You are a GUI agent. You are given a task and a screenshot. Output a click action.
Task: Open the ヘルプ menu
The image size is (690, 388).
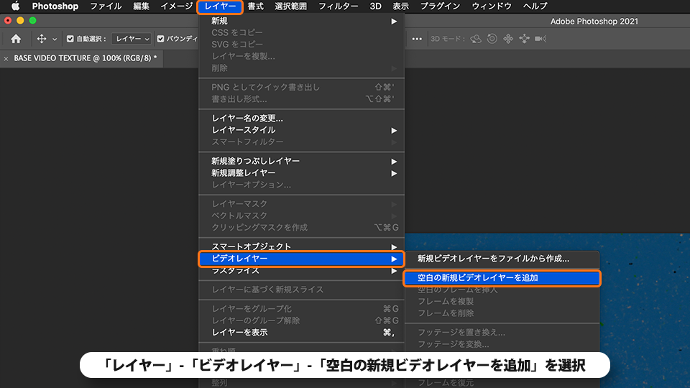[535, 6]
